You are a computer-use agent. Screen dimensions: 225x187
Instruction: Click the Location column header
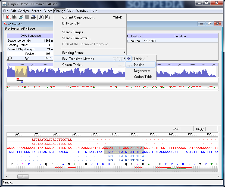[x=180, y=36]
